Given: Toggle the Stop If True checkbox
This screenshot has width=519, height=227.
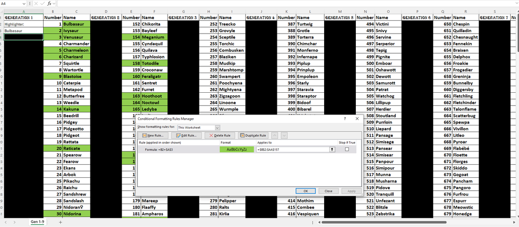Looking at the screenshot, I should click(347, 149).
